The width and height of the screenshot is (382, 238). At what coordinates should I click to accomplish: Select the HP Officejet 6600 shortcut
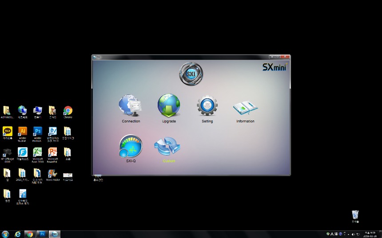coord(7,155)
